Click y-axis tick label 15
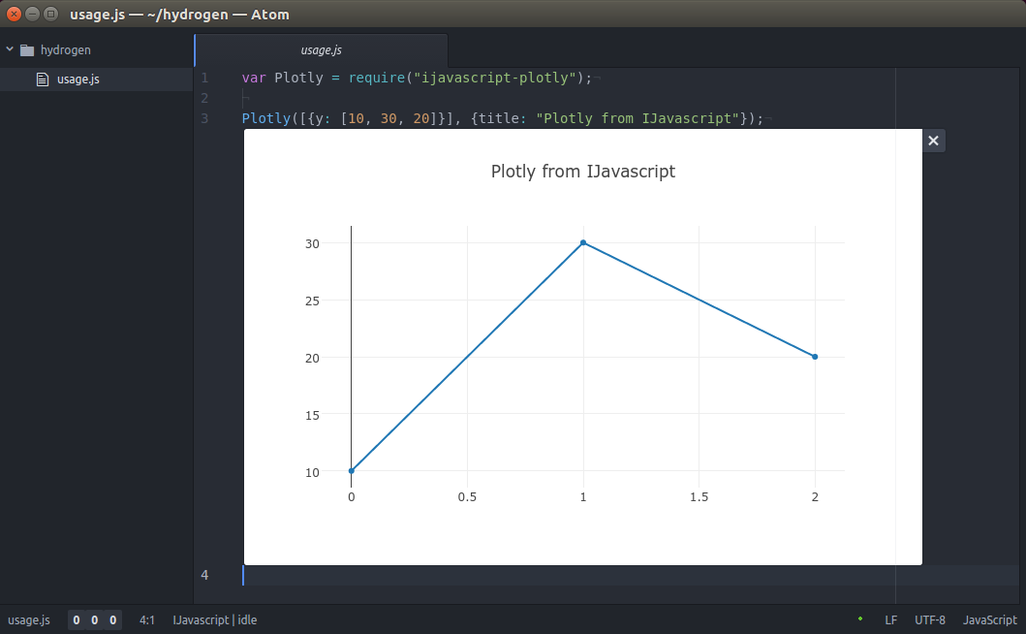Screen dimensions: 1026x634 pyautogui.click(x=312, y=415)
